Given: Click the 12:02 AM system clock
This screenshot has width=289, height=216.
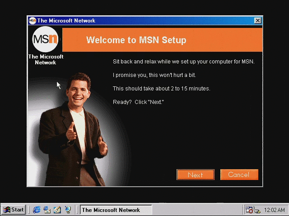Looking at the screenshot, I should 275,210.
